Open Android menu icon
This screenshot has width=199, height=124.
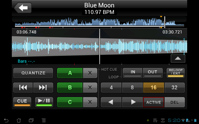[44, 120]
